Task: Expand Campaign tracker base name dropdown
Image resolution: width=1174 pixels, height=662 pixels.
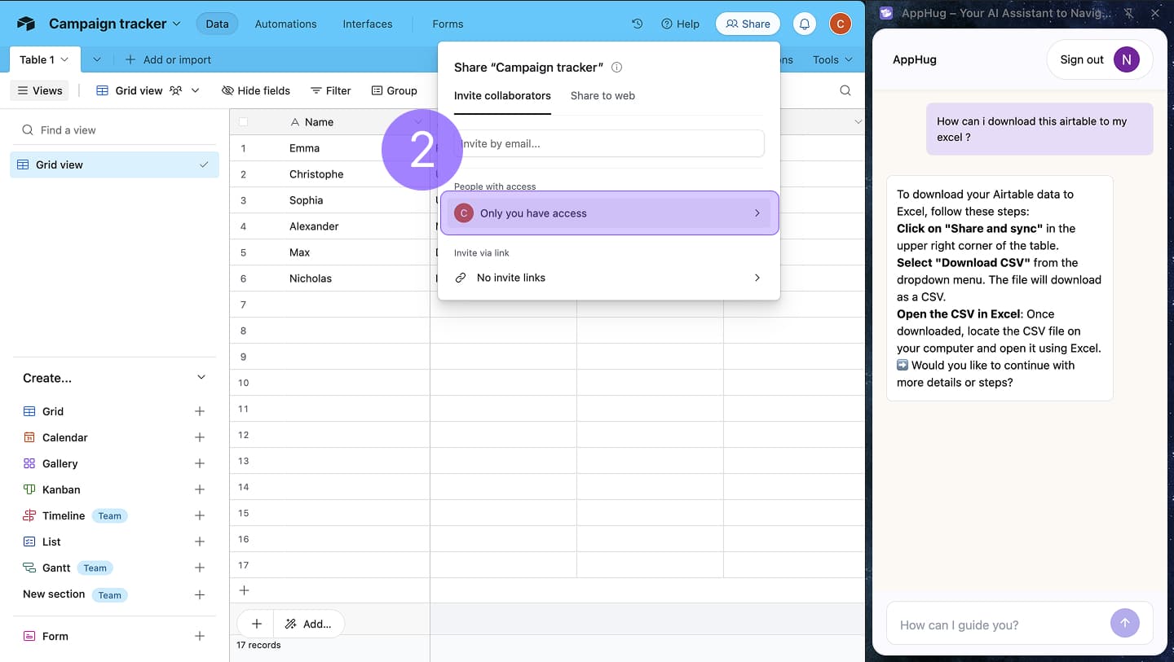Action: click(x=176, y=24)
